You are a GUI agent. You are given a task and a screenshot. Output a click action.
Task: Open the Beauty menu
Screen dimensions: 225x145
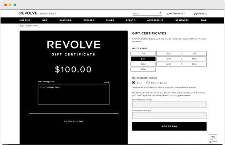pyautogui.click(x=130, y=20)
